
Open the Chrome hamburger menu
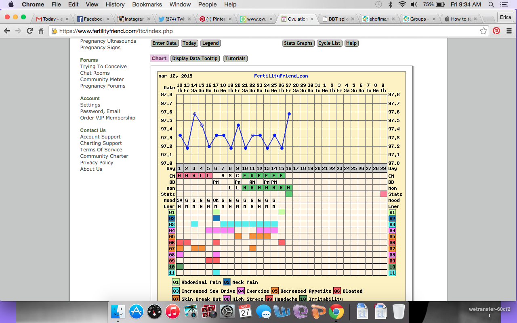509,31
